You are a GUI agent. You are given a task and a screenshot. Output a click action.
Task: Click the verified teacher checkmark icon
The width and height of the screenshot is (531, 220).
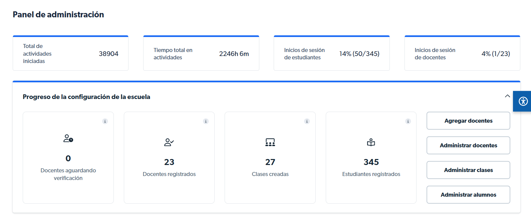169,142
